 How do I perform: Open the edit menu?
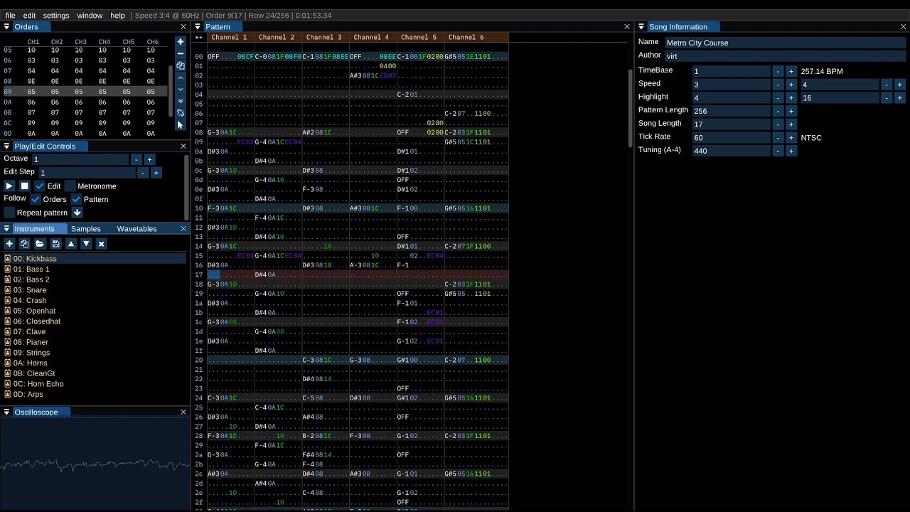click(29, 15)
